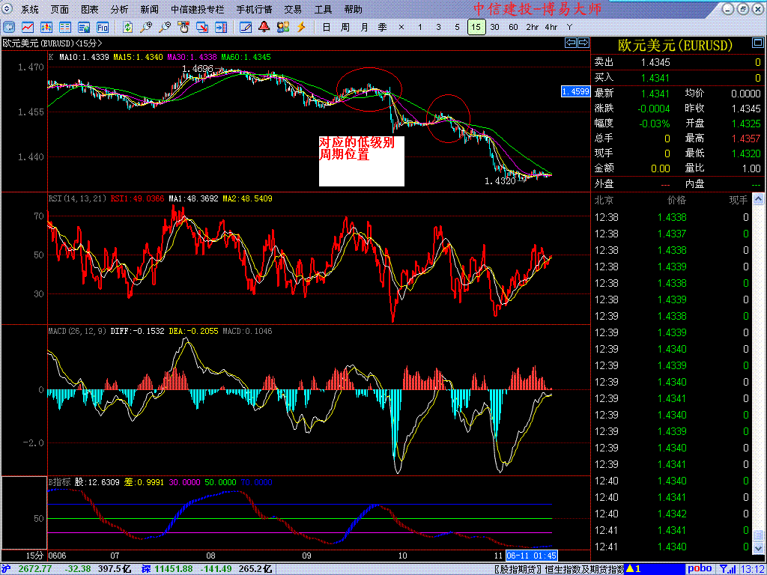Image resolution: width=767 pixels, height=575 pixels.
Task: Open the 工具 menu
Action: [x=324, y=9]
